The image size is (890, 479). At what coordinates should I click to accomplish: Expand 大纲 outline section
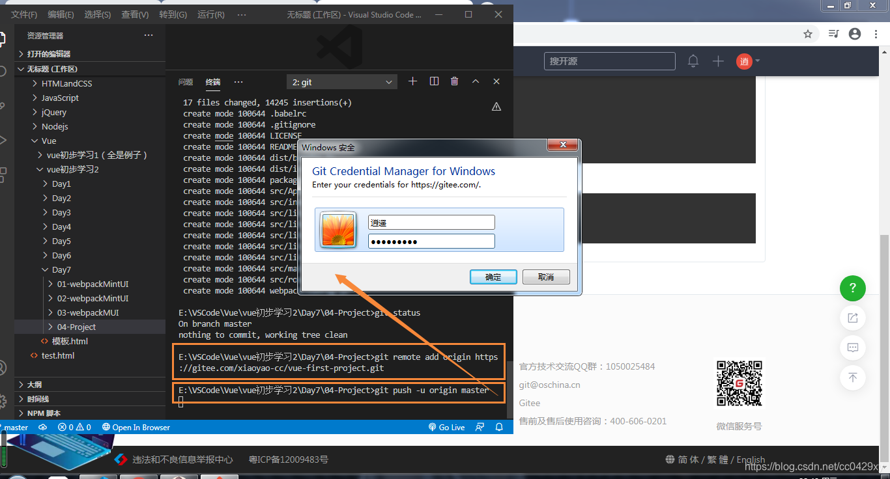click(91, 385)
